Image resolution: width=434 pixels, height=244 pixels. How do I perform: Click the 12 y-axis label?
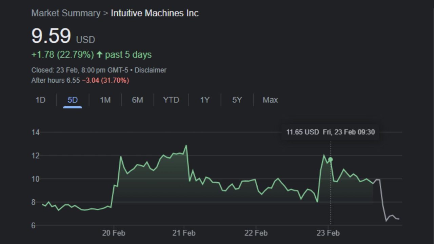pyautogui.click(x=36, y=156)
